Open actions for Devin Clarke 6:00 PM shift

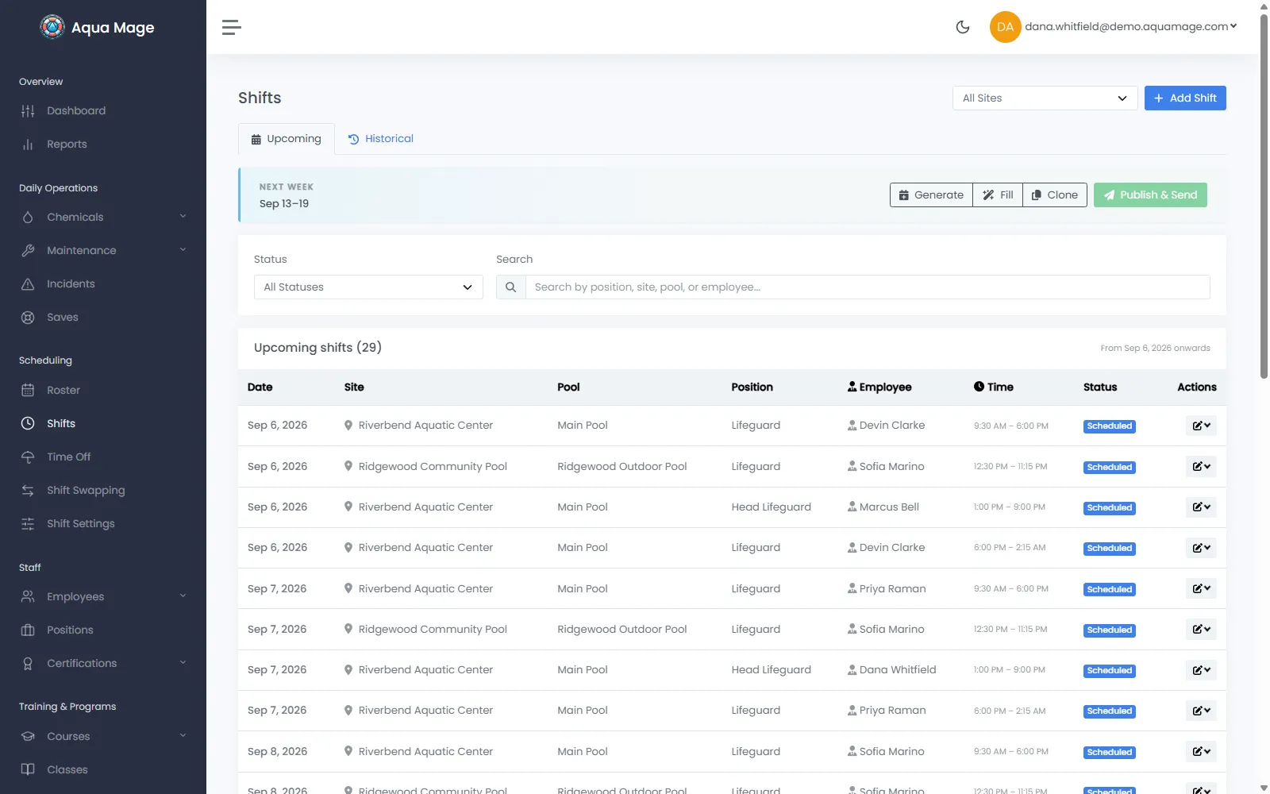point(1201,548)
